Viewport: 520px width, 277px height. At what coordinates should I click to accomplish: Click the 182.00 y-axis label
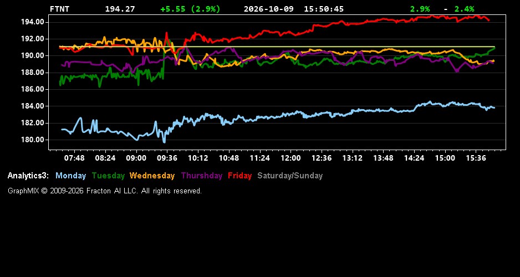coord(33,123)
